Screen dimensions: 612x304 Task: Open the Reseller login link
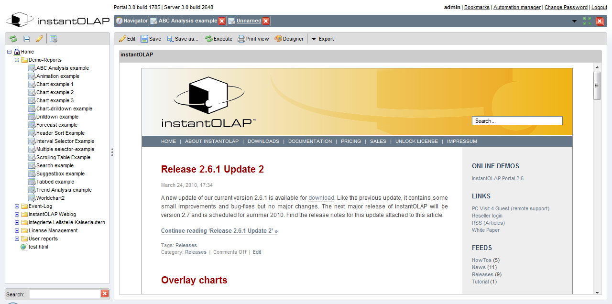coord(487,216)
